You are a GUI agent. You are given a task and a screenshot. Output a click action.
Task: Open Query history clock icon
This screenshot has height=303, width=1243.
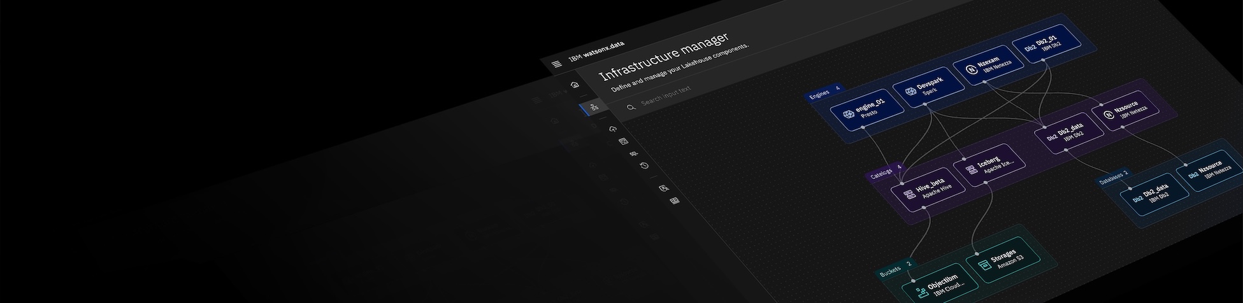644,166
